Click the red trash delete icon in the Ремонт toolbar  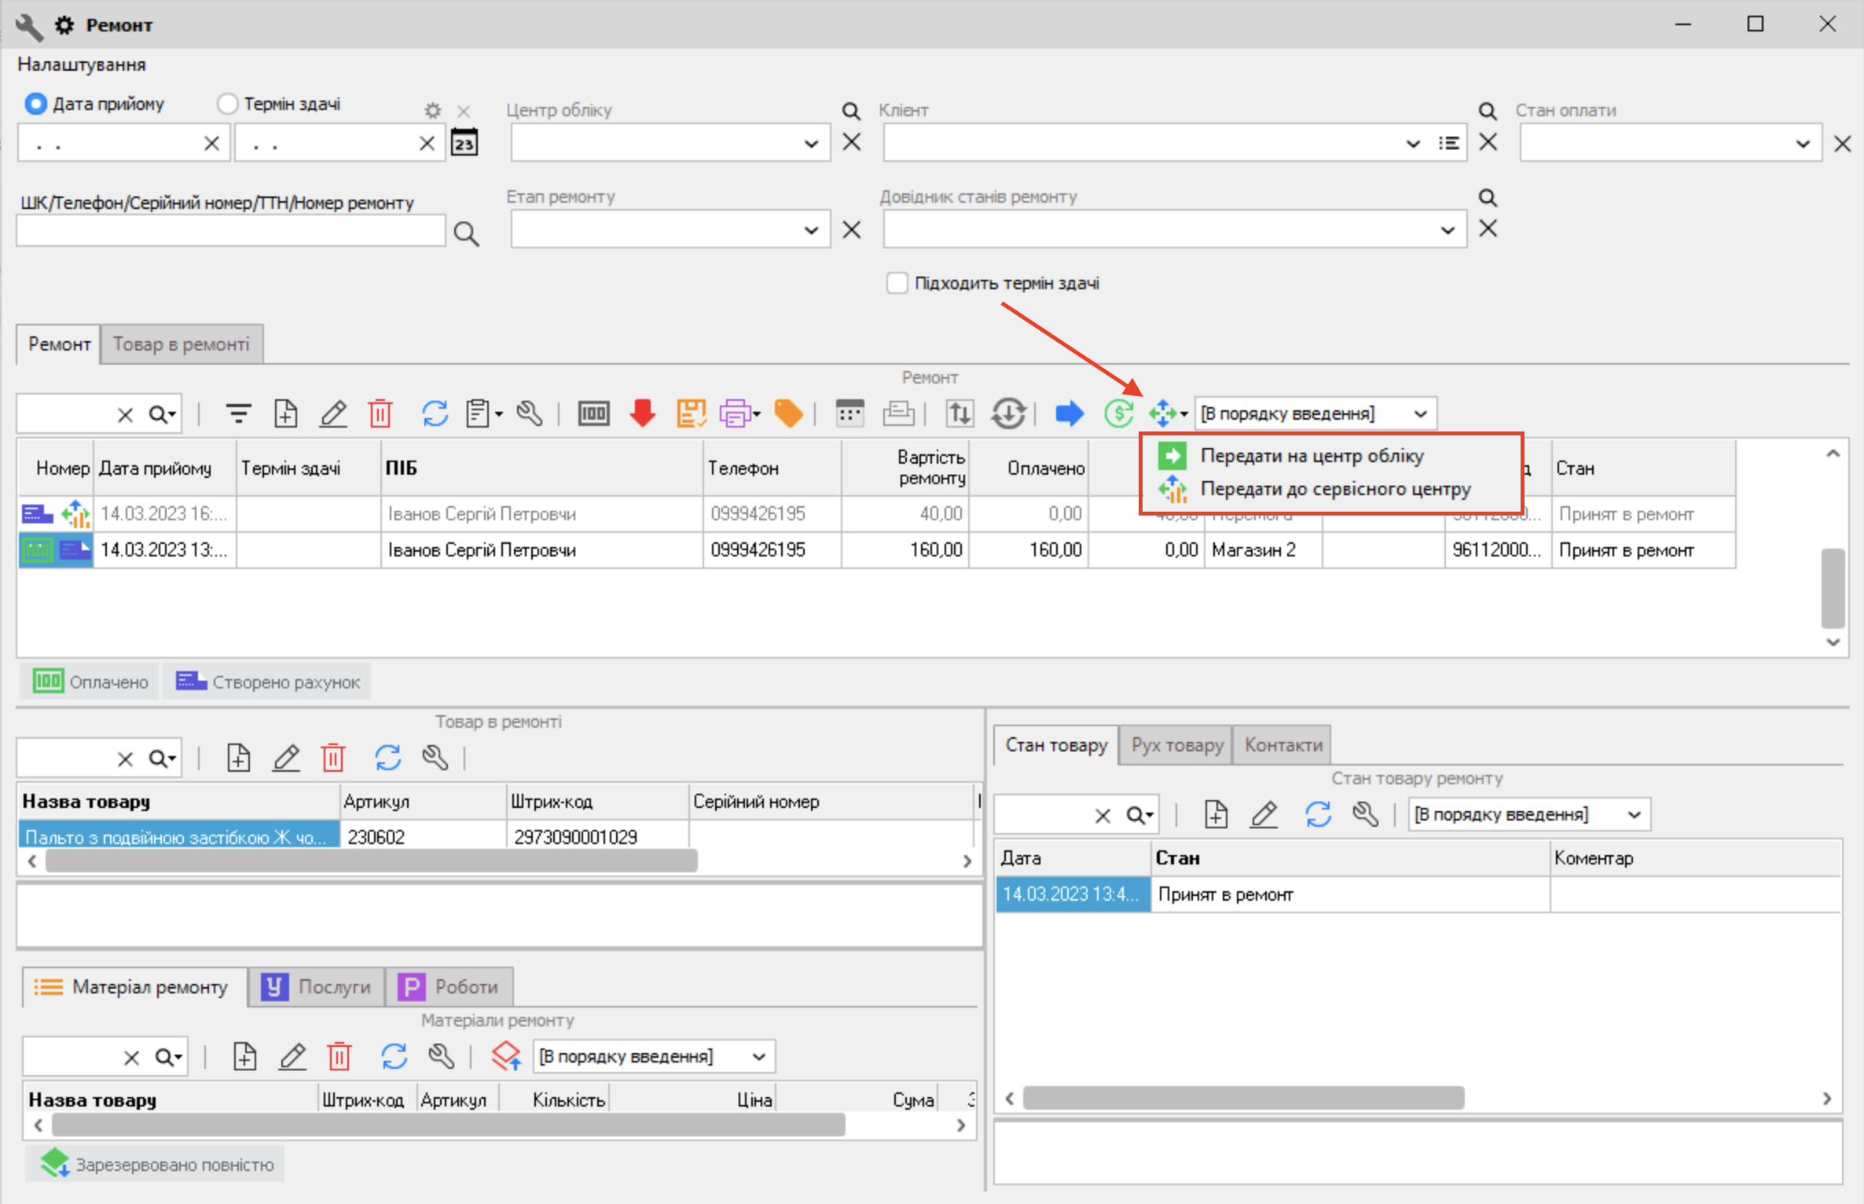click(380, 413)
